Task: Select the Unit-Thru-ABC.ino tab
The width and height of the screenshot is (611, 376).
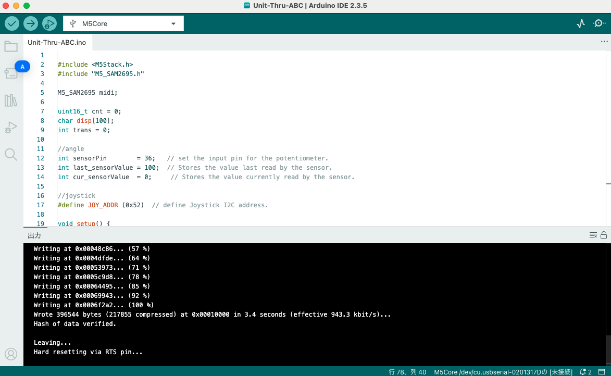Action: tap(57, 42)
